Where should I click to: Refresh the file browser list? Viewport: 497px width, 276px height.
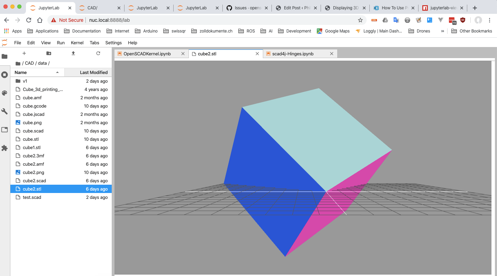(98, 54)
